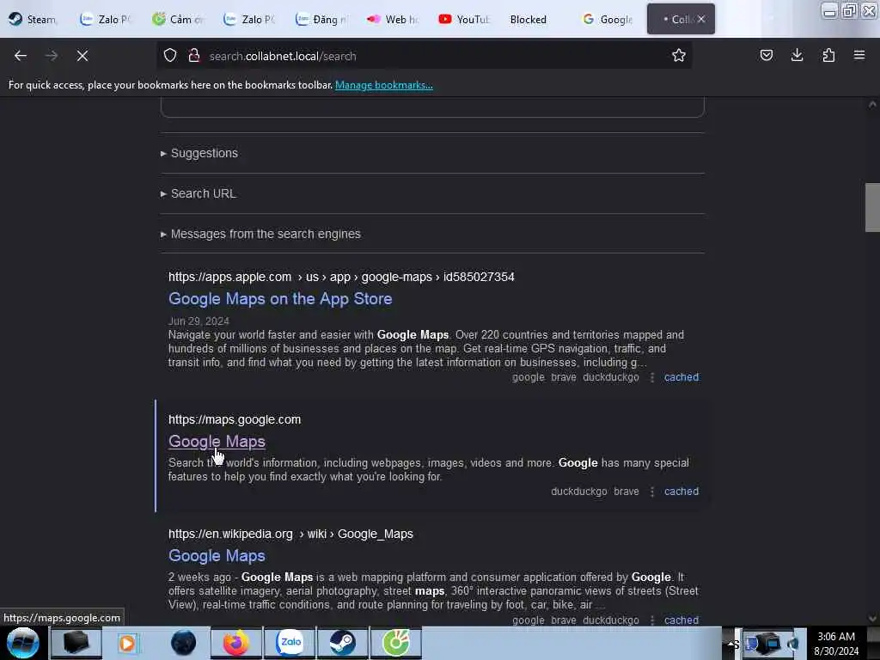
Task: Click the scrollbar up arrow
Action: [x=872, y=104]
